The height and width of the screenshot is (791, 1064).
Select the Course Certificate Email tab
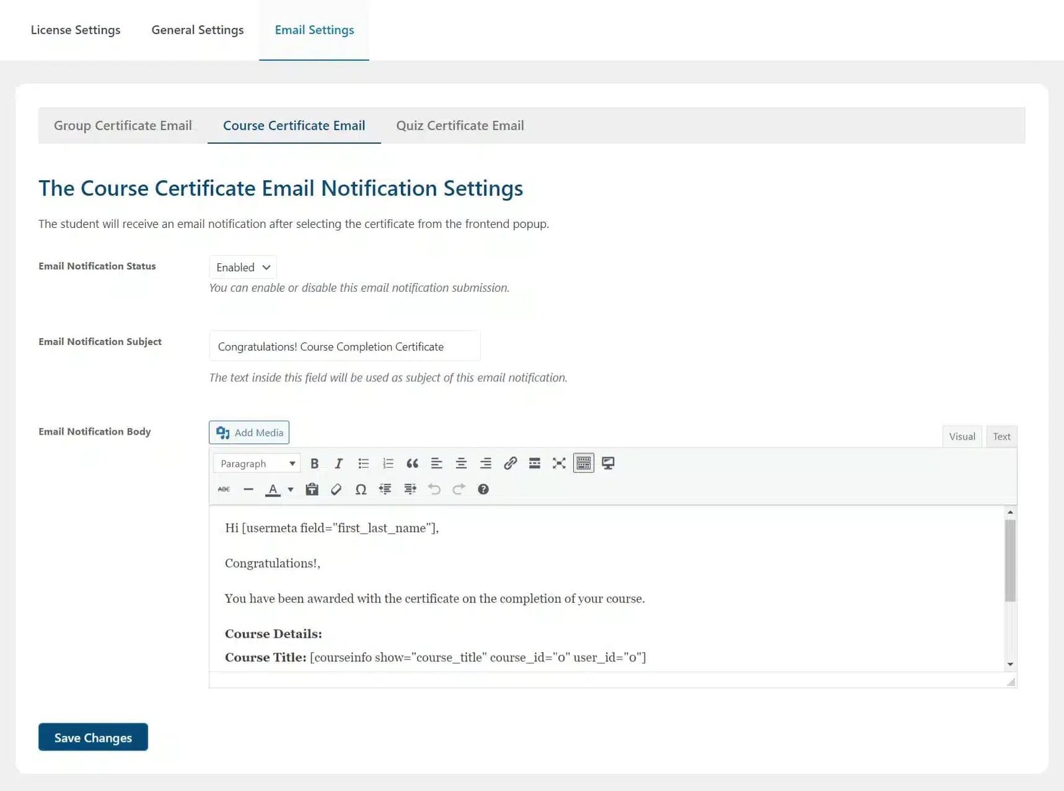294,126
